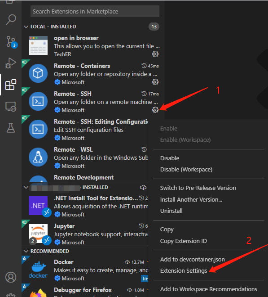268x297 pixels.
Task: Open Extension Settings menu entry
Action: point(184,271)
